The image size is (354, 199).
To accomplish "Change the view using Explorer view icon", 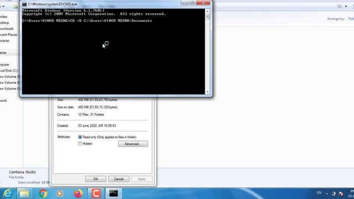I will coord(340,7).
